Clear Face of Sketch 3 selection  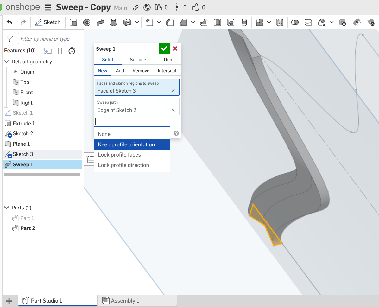pos(173,91)
